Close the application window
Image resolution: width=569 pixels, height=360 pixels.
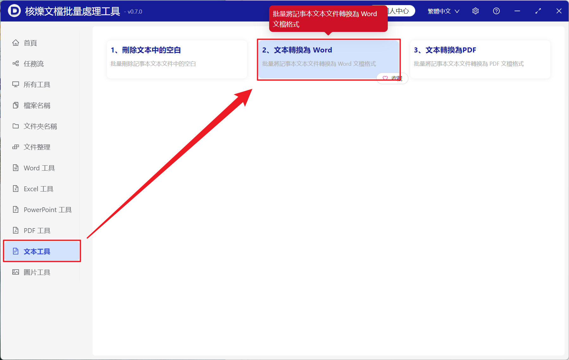point(559,11)
